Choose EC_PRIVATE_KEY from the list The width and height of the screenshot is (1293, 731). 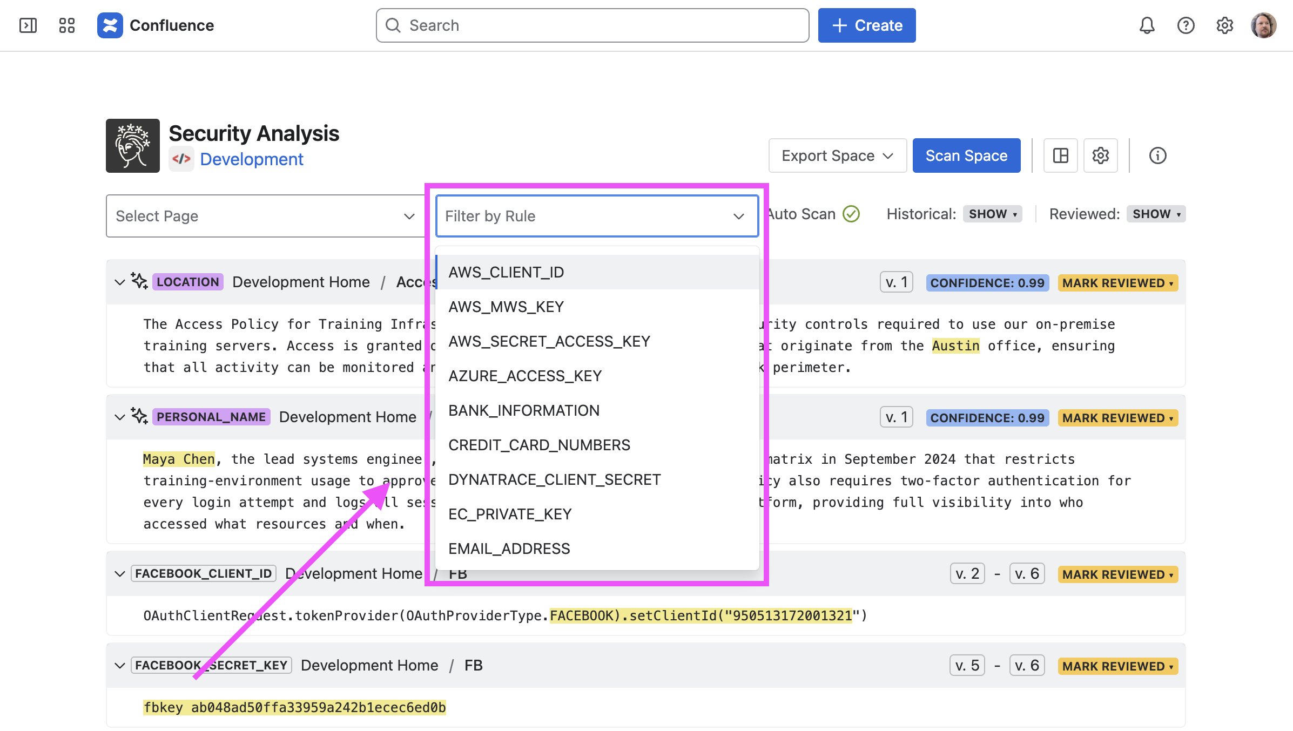pyautogui.click(x=597, y=514)
